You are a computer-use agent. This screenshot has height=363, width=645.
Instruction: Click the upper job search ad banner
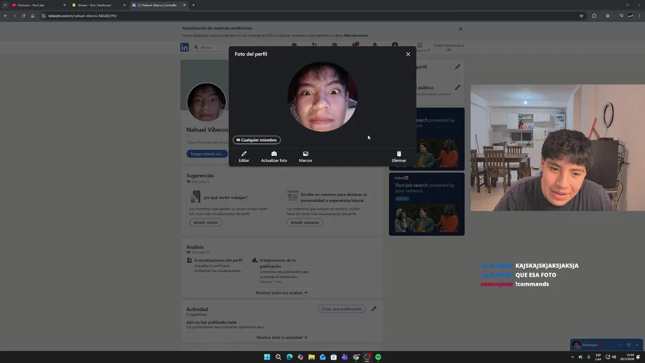427,139
